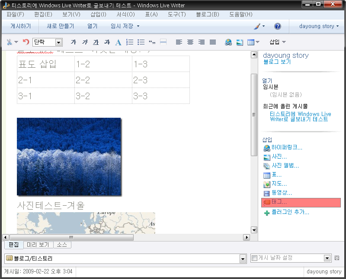346x279 pixels.
Task: Open the 블로그(B) menu
Action: pos(208,15)
